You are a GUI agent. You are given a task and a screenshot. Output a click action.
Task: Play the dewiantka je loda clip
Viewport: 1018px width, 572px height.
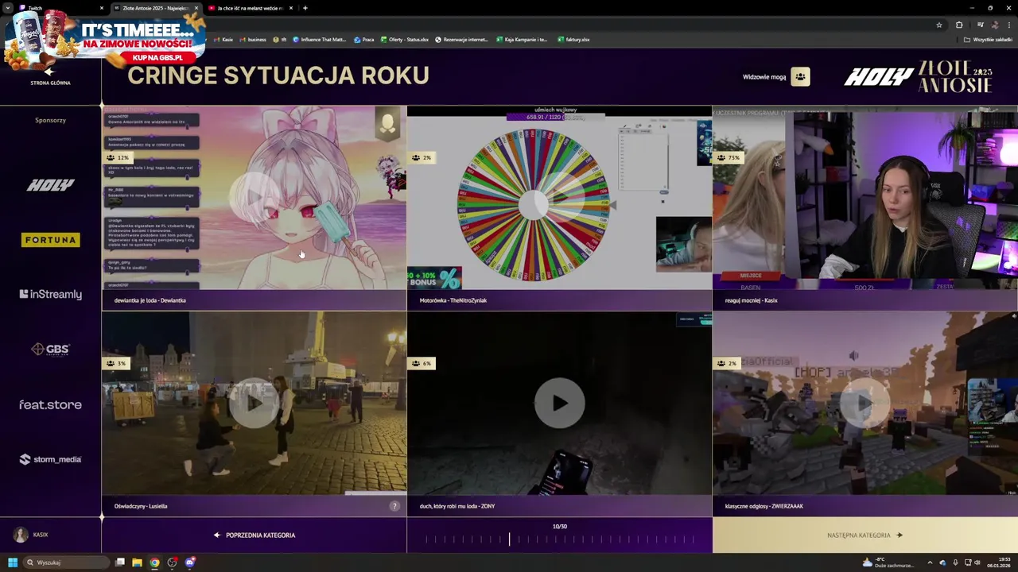pos(254,198)
